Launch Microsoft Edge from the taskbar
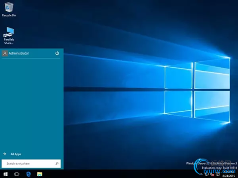This screenshot has height=178, width=238. [x=28, y=174]
